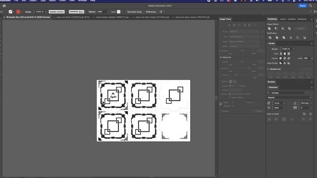Click the Opacity value field
Image resolution: width=317 pixels, height=178 pixels.
pos(102,12)
